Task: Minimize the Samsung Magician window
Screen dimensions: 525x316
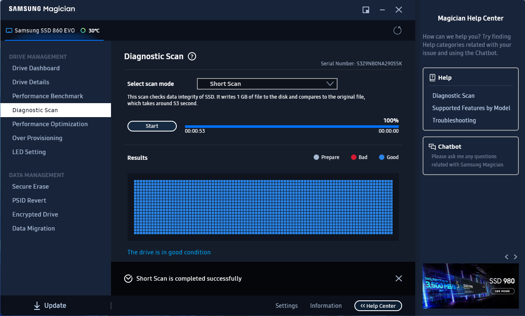Action: pyautogui.click(x=382, y=10)
